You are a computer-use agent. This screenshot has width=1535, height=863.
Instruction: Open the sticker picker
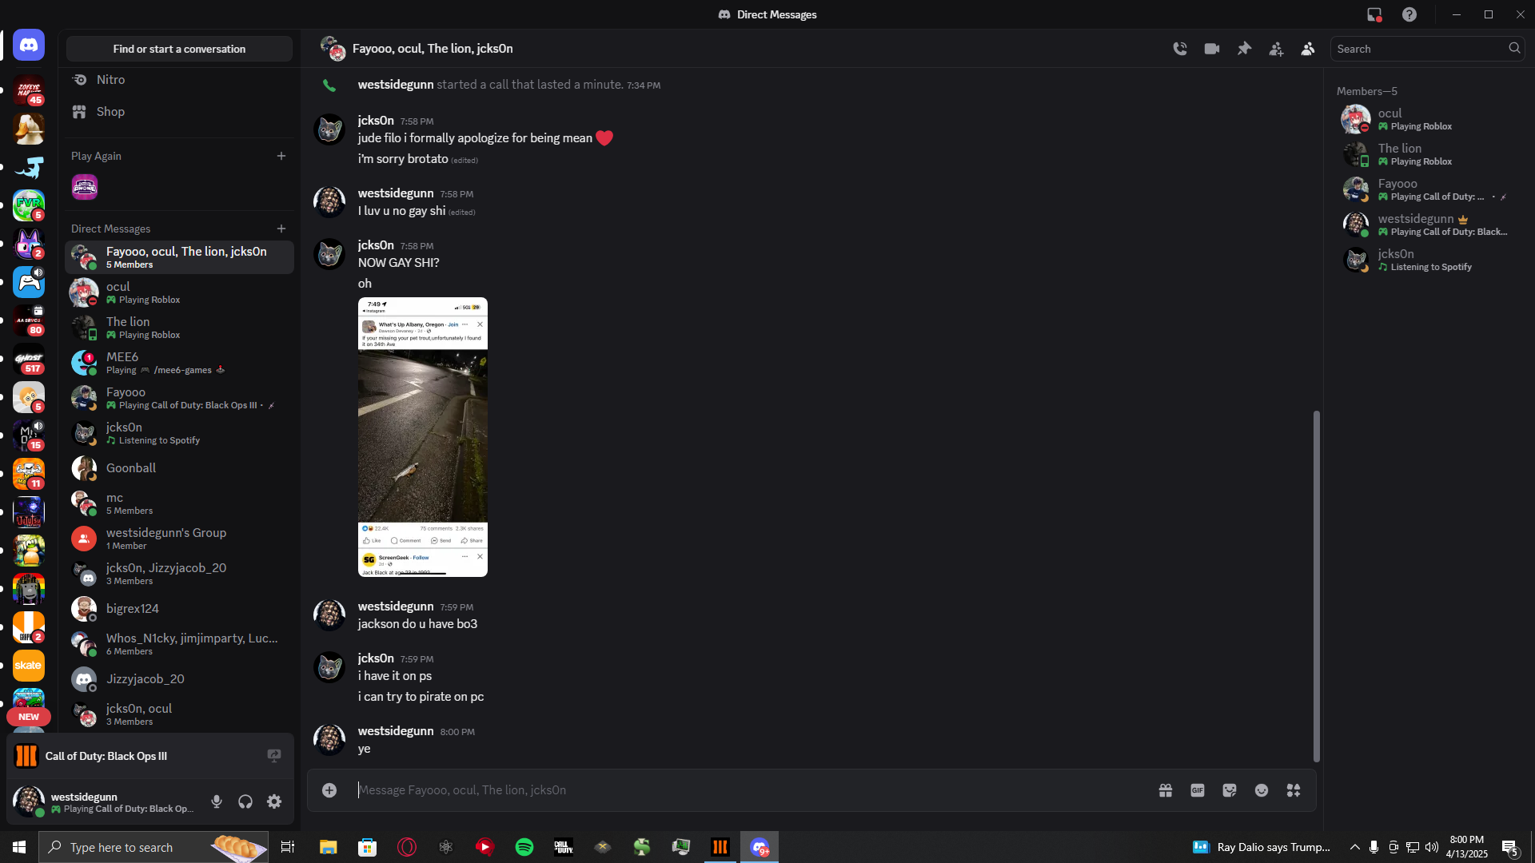1230,790
